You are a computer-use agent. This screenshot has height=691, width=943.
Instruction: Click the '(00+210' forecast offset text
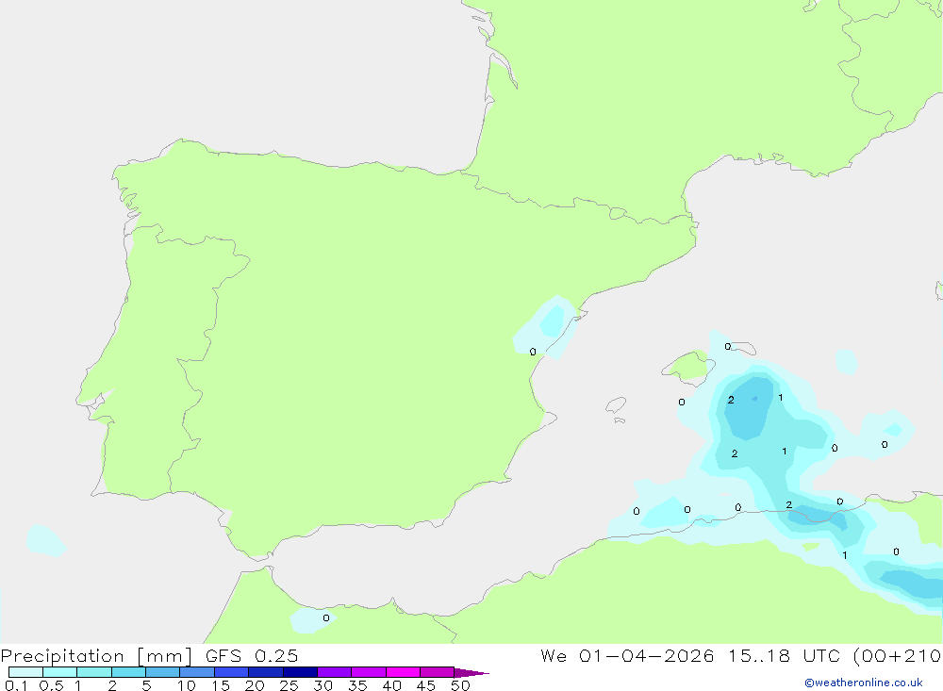pyautogui.click(x=898, y=655)
